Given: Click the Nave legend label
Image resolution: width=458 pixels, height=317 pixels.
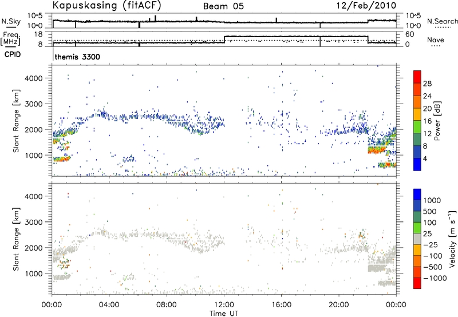Looking at the screenshot, I should click(436, 40).
